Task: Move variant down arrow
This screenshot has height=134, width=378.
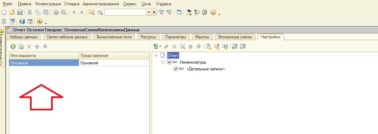Action: pos(45,46)
